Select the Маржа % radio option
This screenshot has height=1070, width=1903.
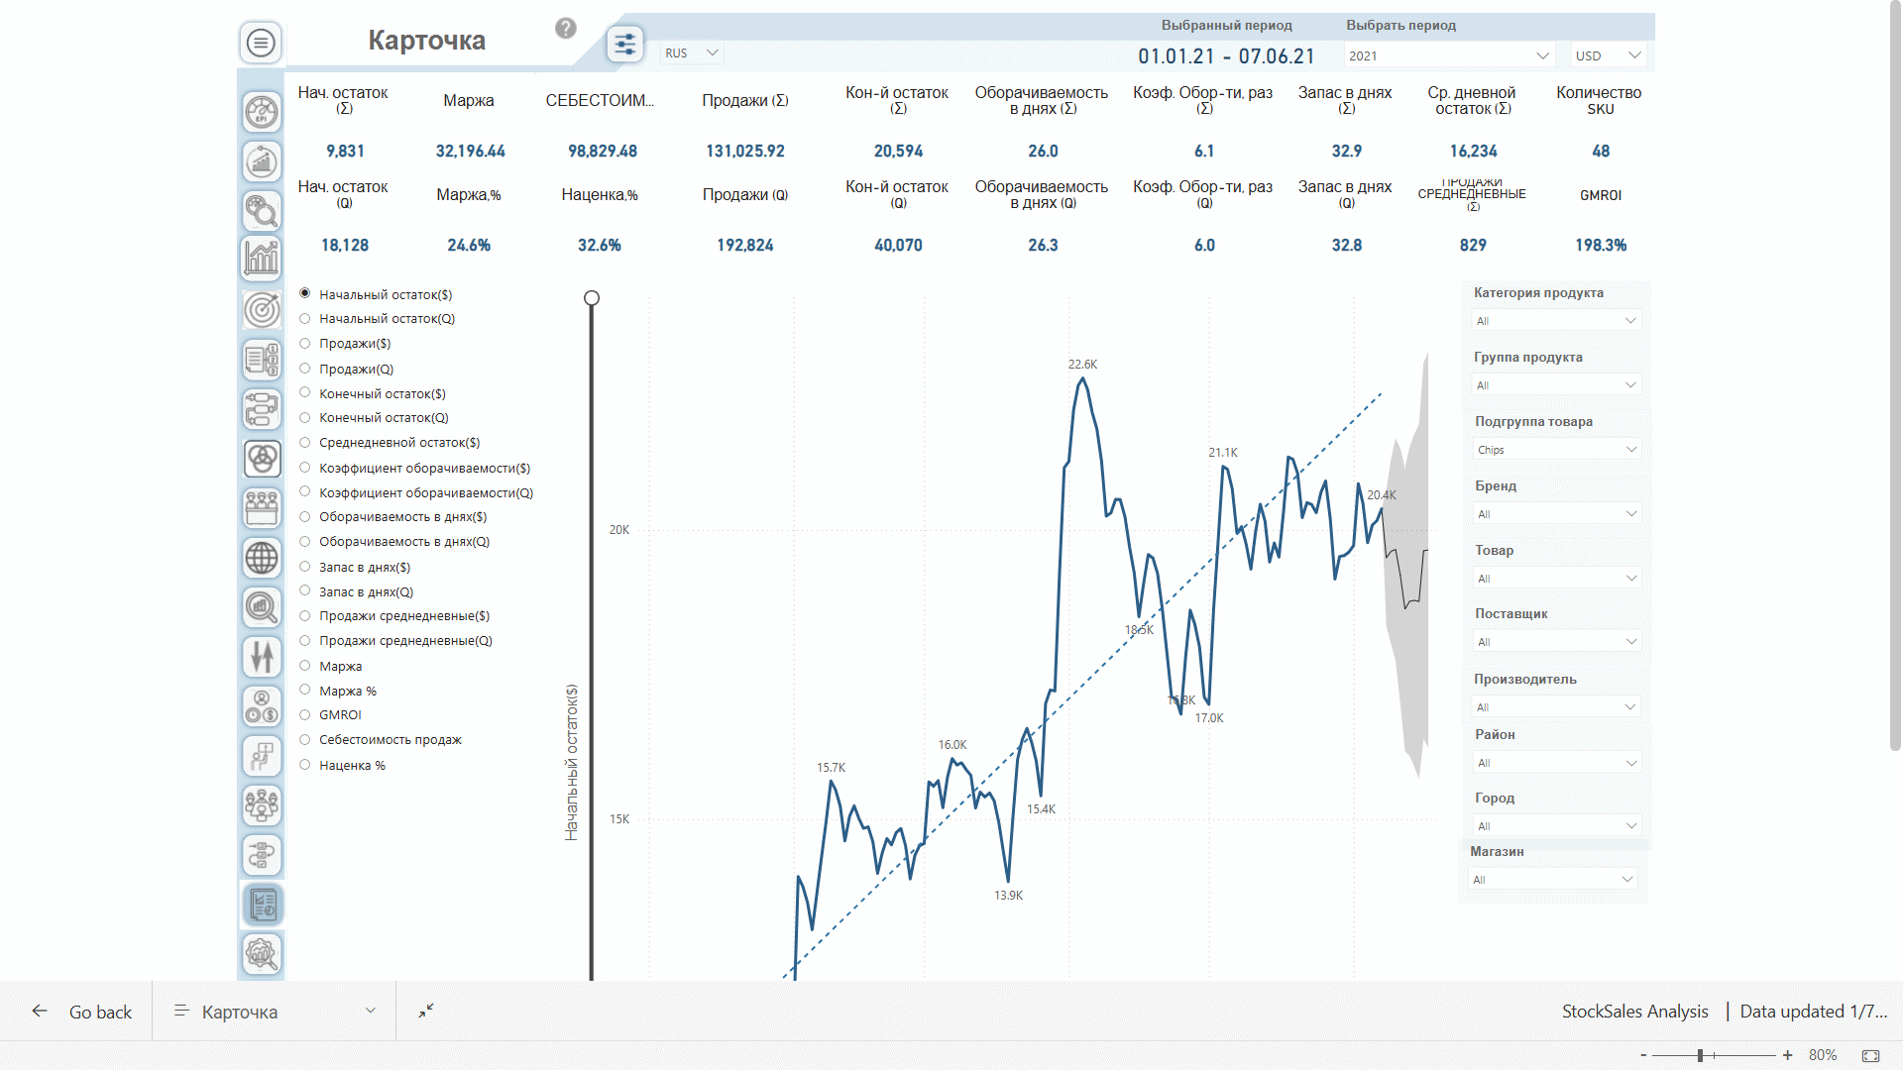tap(305, 691)
